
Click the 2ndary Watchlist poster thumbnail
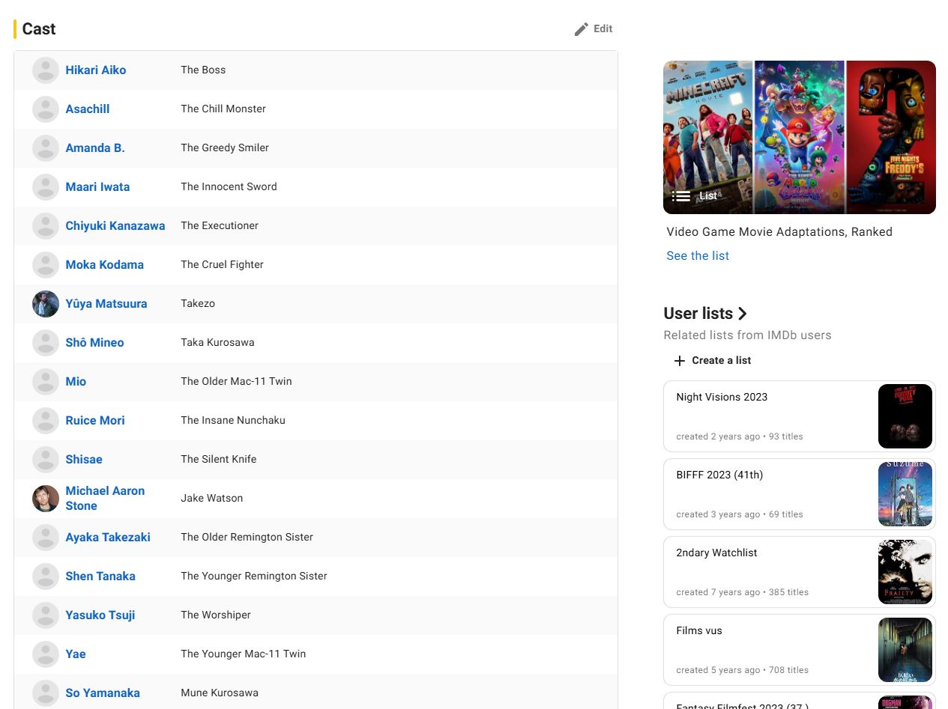click(905, 572)
